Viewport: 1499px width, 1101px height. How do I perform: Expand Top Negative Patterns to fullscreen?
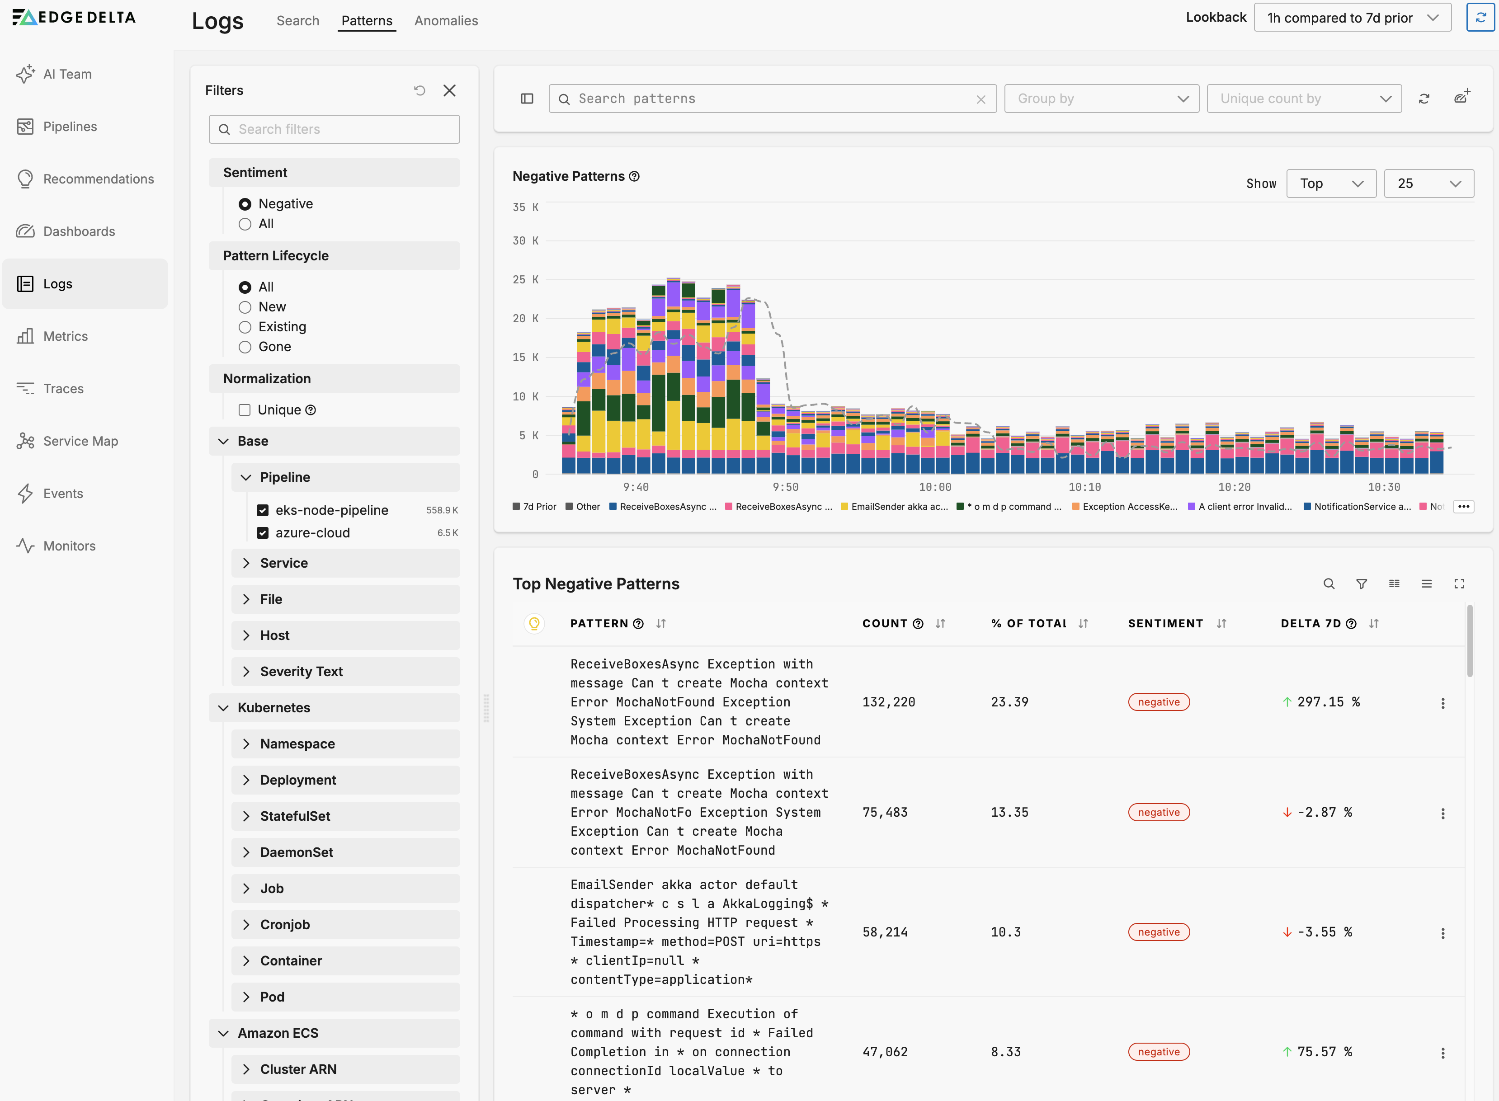1459,584
